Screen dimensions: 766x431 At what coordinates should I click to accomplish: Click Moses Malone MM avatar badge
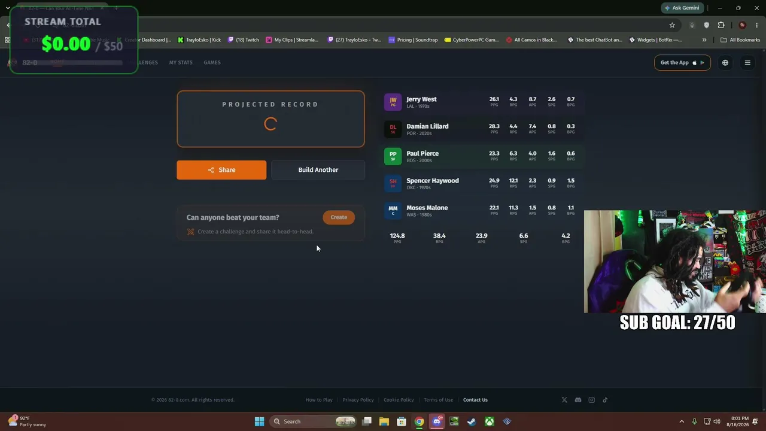click(x=393, y=211)
